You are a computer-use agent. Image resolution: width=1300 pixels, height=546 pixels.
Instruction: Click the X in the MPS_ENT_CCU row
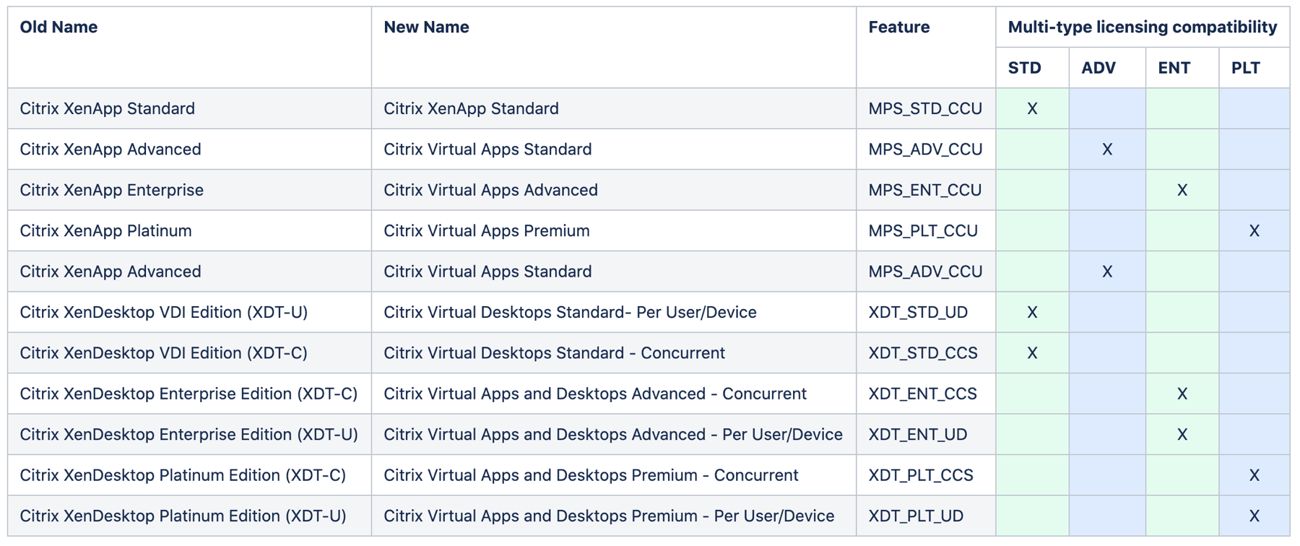[x=1182, y=190]
